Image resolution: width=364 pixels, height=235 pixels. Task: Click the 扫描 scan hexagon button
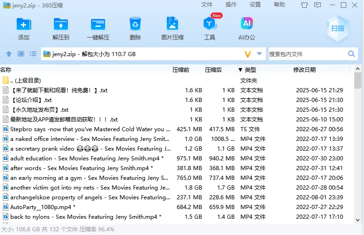338,28
